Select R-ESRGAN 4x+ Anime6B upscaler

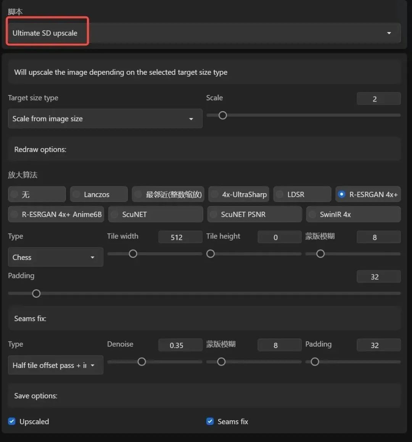[56, 214]
